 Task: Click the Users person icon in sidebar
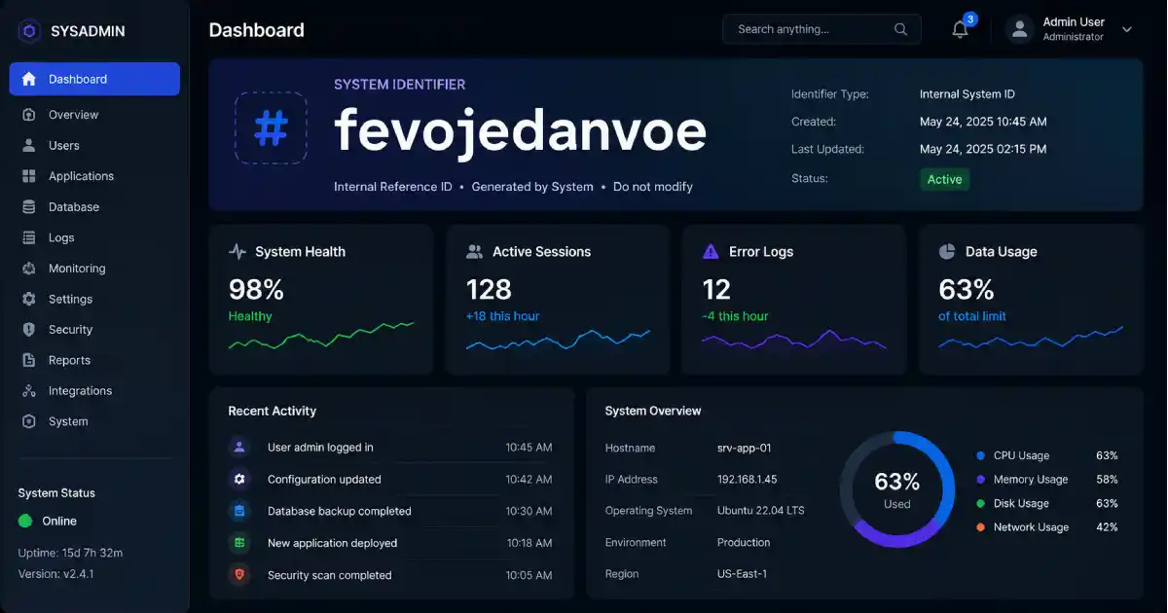pyautogui.click(x=29, y=145)
